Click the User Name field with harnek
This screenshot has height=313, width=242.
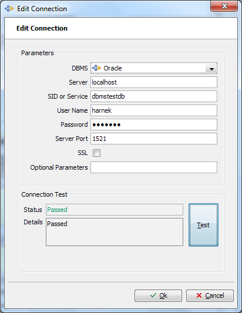154,110
